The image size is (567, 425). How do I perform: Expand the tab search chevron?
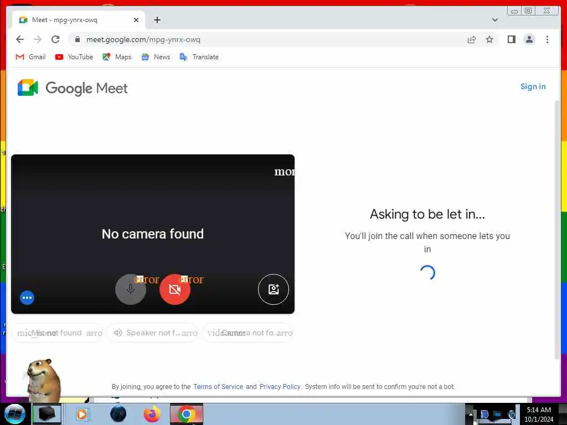(494, 20)
